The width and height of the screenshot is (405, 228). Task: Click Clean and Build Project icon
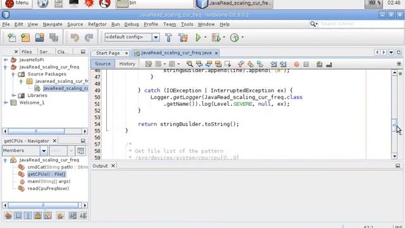pyautogui.click(x=183, y=38)
